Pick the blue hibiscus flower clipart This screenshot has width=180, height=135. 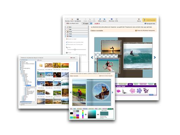tap(139, 91)
